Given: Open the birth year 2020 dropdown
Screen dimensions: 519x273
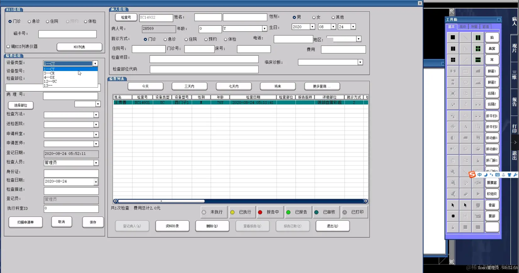Looking at the screenshot, I should click(x=312, y=27).
